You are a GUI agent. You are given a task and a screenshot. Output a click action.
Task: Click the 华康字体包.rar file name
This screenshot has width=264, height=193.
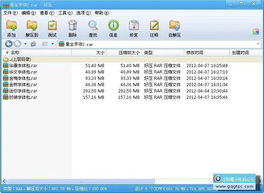23,65
